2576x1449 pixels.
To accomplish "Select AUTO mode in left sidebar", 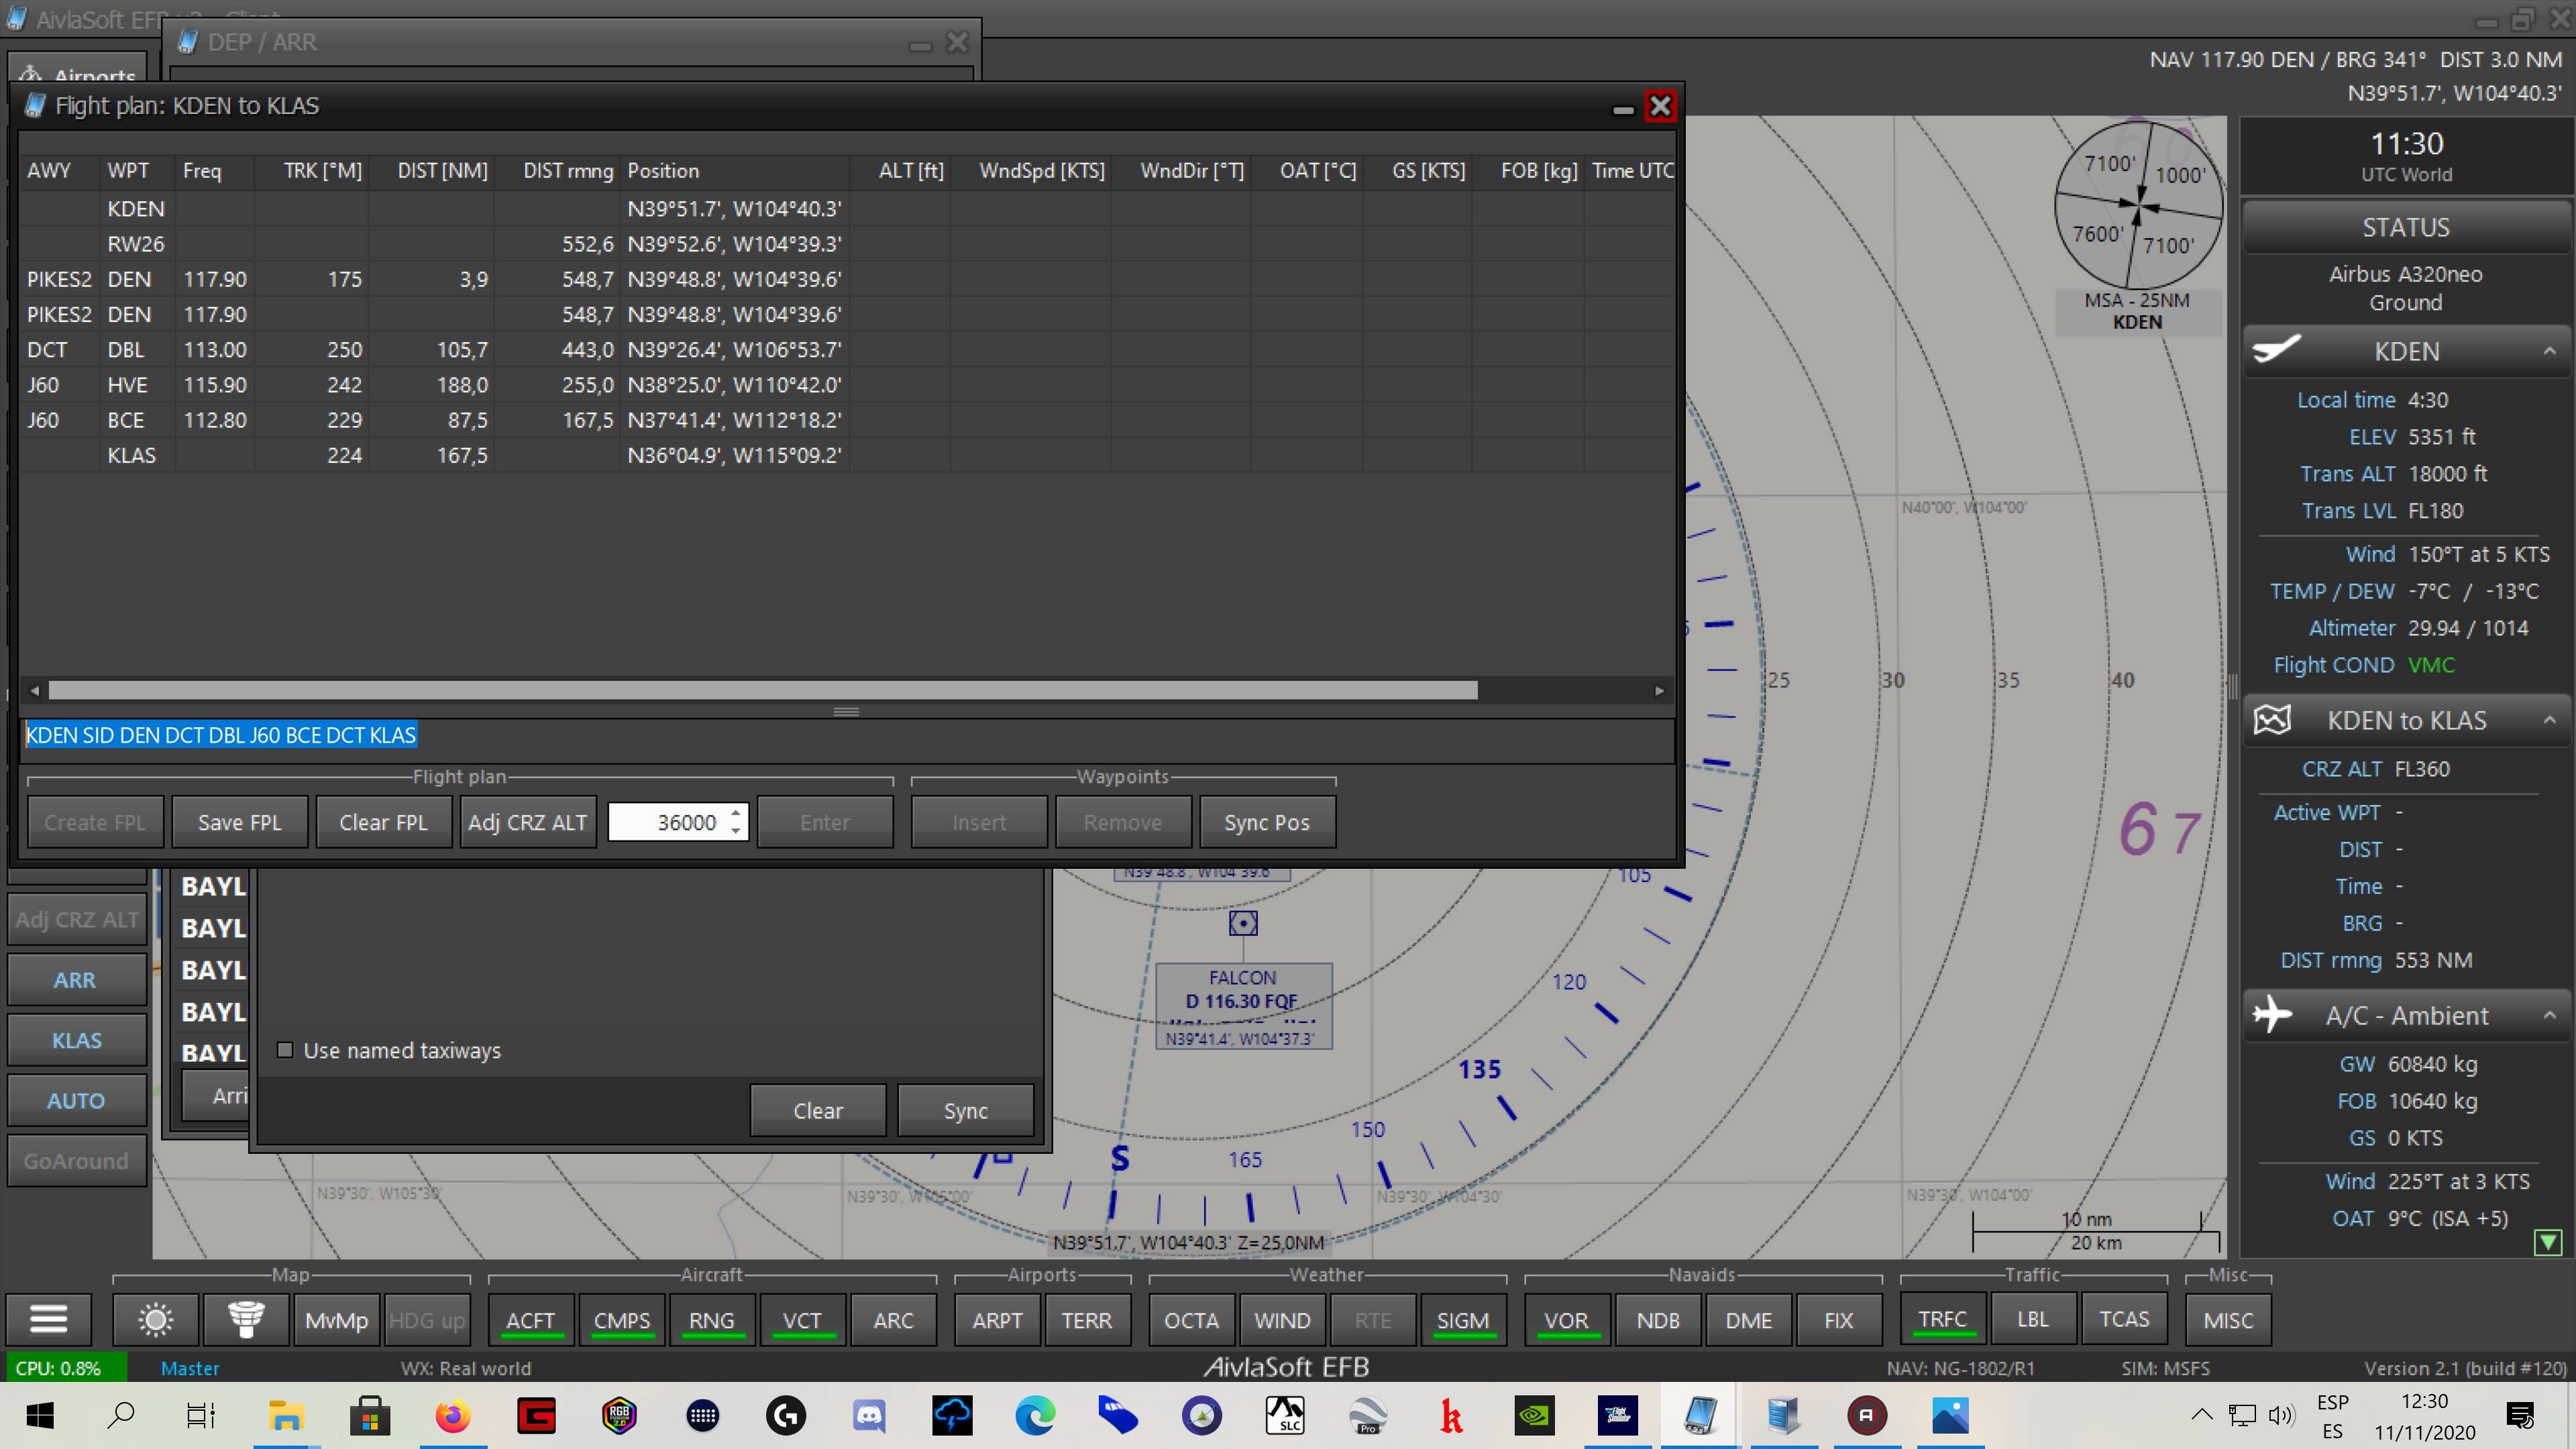I will (x=76, y=1100).
